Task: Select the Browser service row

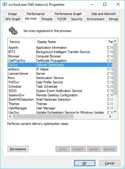Action: coord(60,56)
